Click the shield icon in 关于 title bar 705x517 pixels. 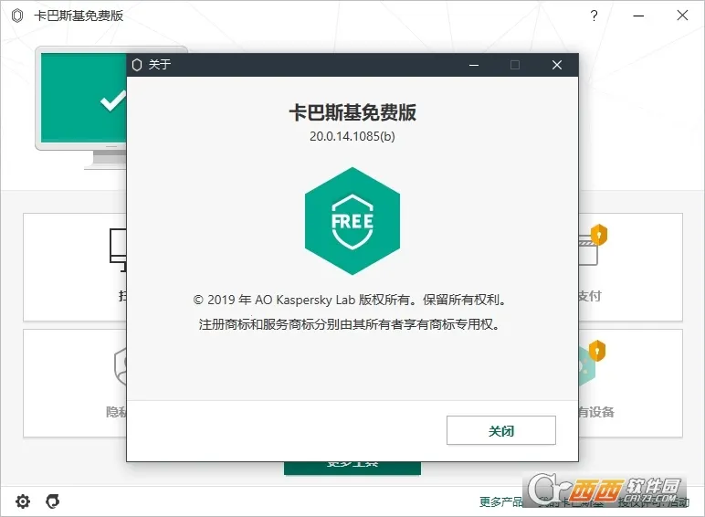click(x=137, y=65)
